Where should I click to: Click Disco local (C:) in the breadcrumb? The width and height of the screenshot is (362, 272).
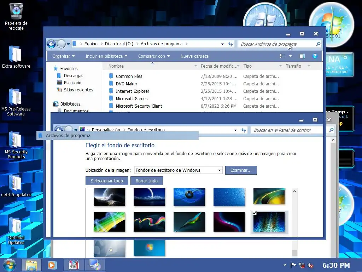[119, 44]
